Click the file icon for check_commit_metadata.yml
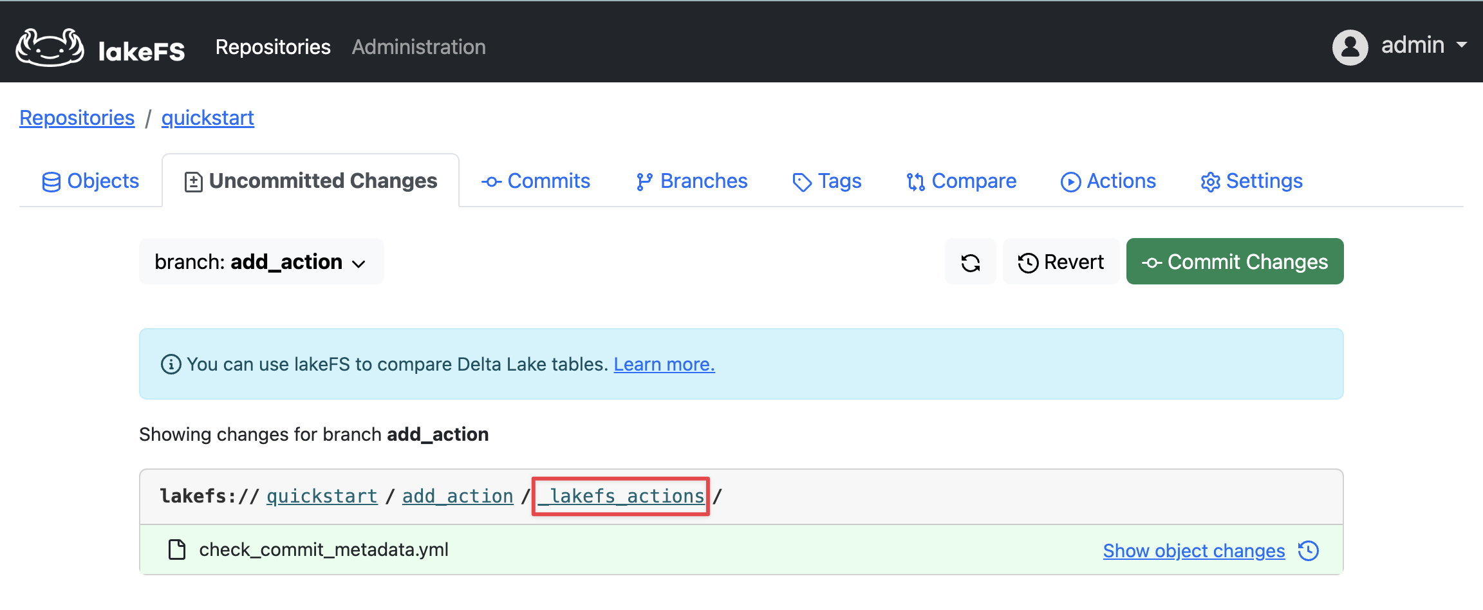This screenshot has width=1483, height=610. tap(176, 550)
